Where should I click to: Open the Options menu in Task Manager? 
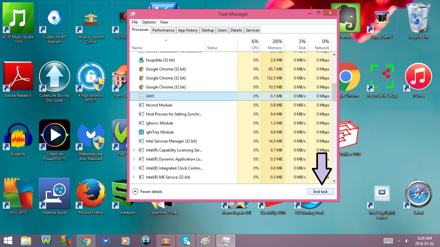149,22
